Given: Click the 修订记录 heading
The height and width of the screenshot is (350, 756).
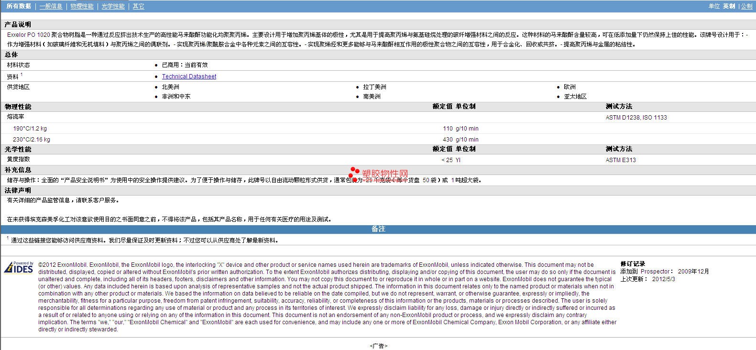Looking at the screenshot, I should point(633,264).
